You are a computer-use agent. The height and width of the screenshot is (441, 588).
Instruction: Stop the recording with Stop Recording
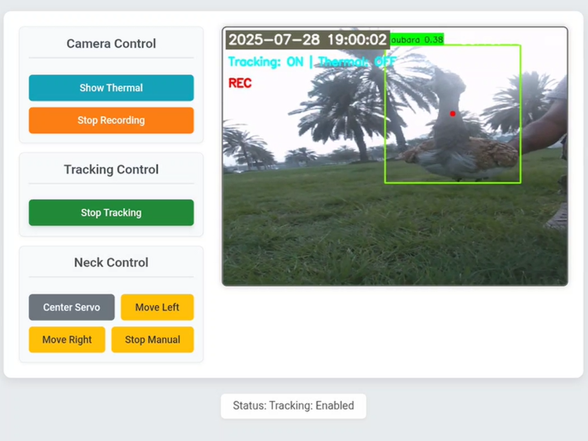111,121
